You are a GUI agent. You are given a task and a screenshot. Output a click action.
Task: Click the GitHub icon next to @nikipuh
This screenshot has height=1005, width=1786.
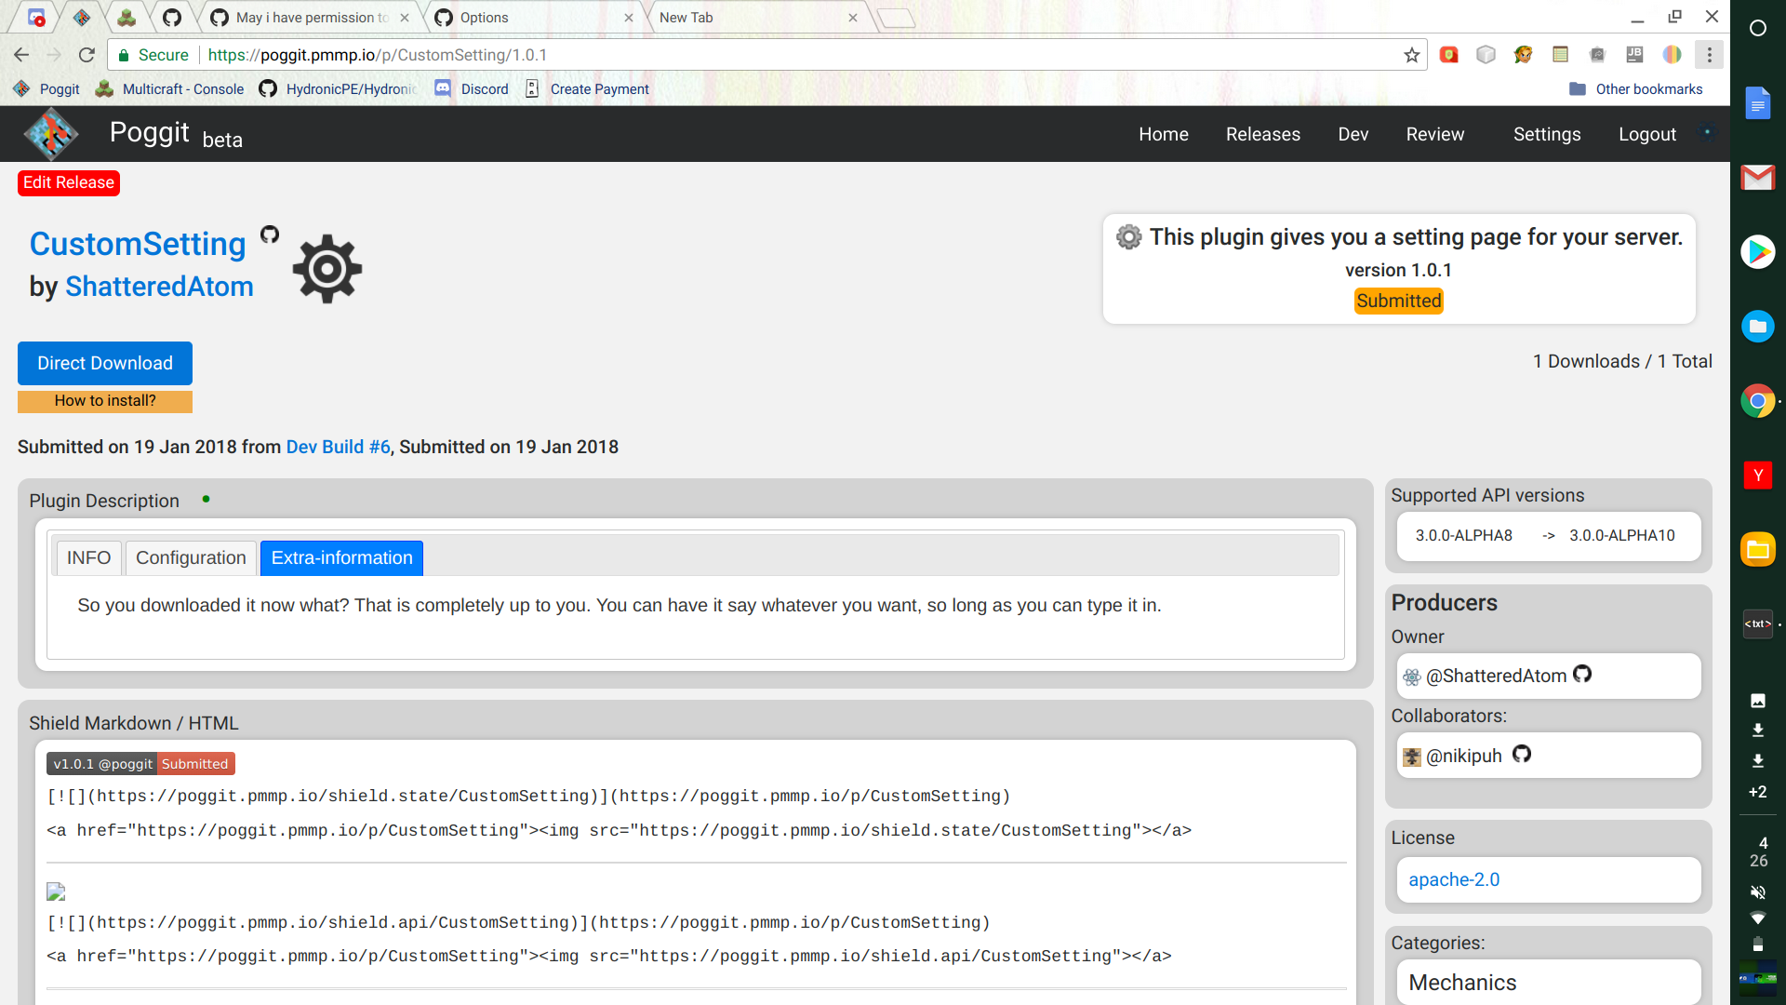tap(1522, 755)
